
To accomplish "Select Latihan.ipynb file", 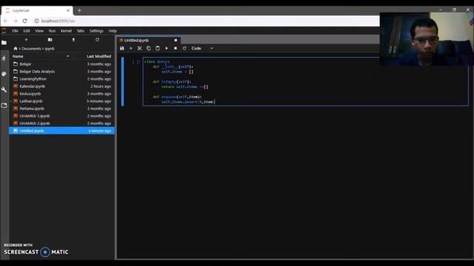I will pyautogui.click(x=61, y=101).
